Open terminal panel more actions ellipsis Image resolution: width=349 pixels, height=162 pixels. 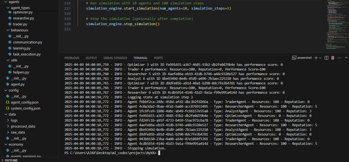[x=339, y=58]
